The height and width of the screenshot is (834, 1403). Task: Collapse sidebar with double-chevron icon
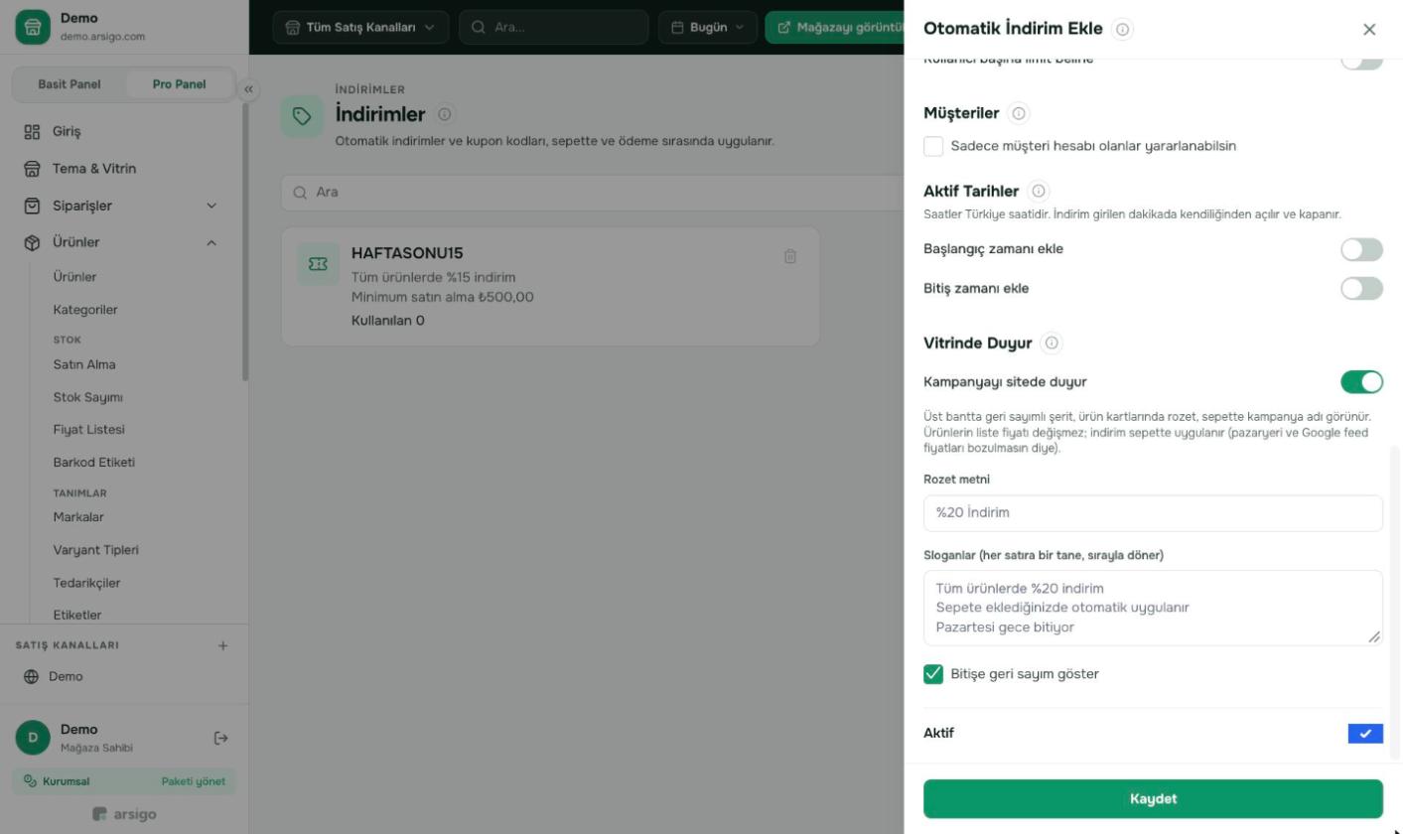(248, 89)
